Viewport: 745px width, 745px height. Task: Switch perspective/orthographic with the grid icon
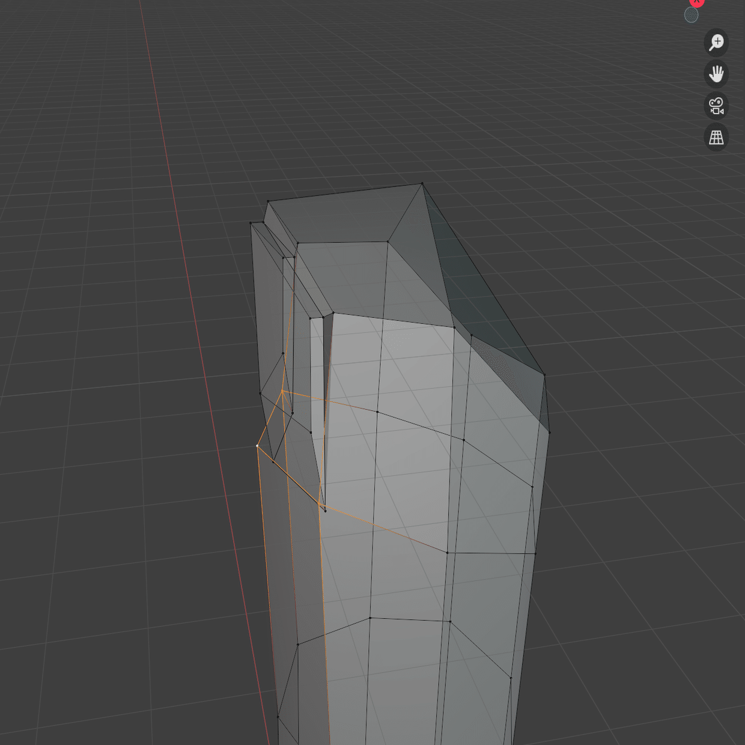[x=716, y=137]
